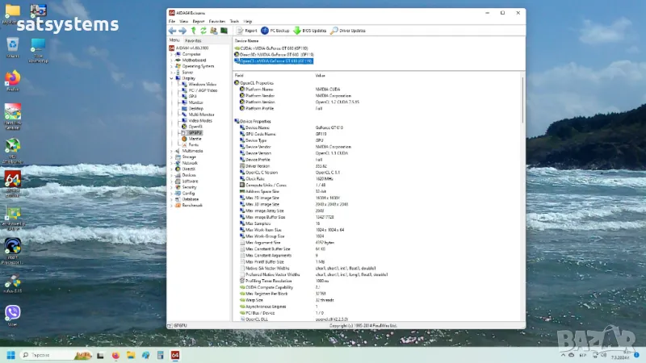
Task: Select the CUDA: nVIDIA GeForce GT 610 device
Action: tap(273, 48)
